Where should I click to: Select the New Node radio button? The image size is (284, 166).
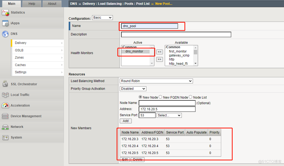point(141,97)
